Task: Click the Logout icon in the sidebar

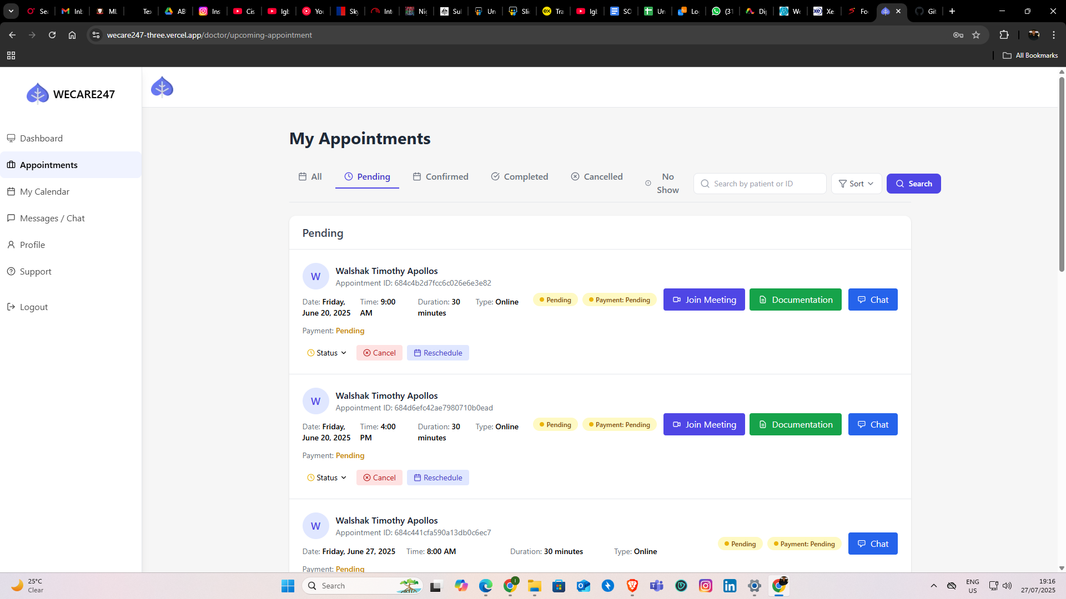Action: pyautogui.click(x=10, y=307)
